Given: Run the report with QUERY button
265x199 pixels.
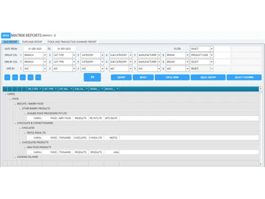Looking at the screenshot, I should tap(121, 77).
